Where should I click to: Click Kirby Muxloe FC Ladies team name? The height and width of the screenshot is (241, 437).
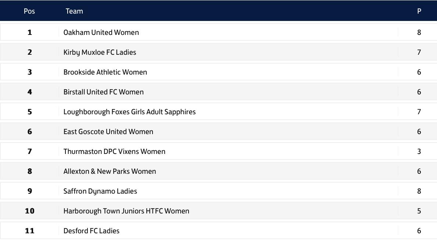click(x=100, y=52)
